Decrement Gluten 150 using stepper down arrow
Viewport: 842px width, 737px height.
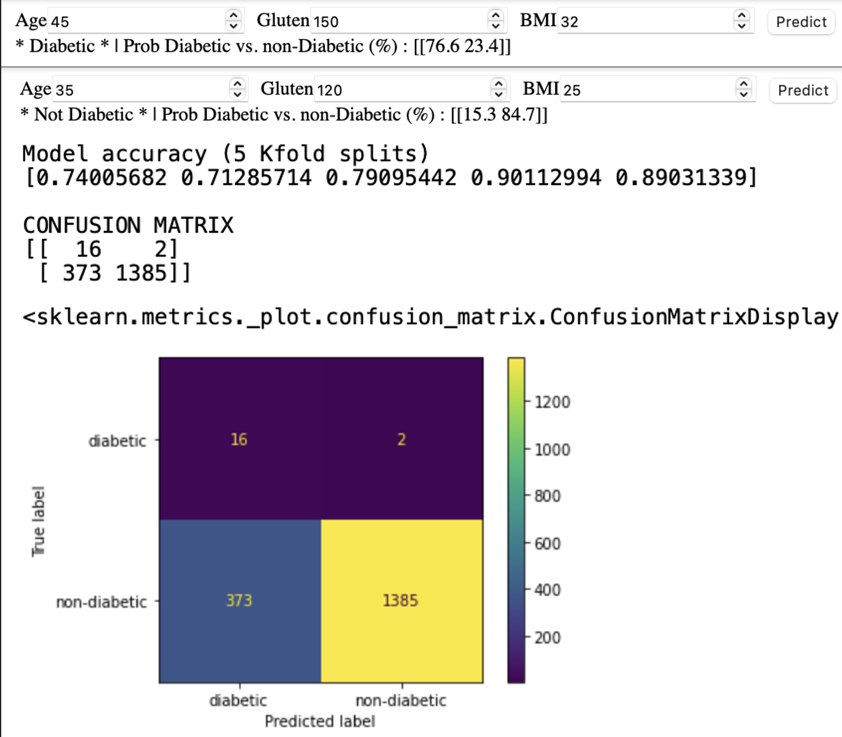click(496, 27)
